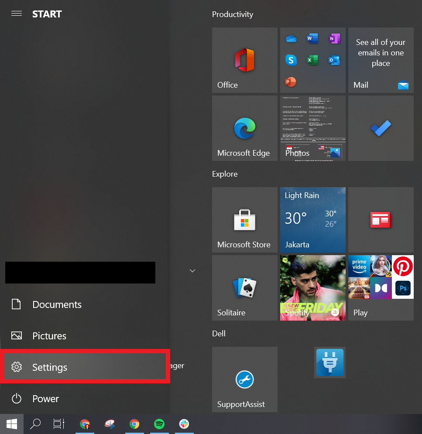Open the Power options

coord(85,399)
